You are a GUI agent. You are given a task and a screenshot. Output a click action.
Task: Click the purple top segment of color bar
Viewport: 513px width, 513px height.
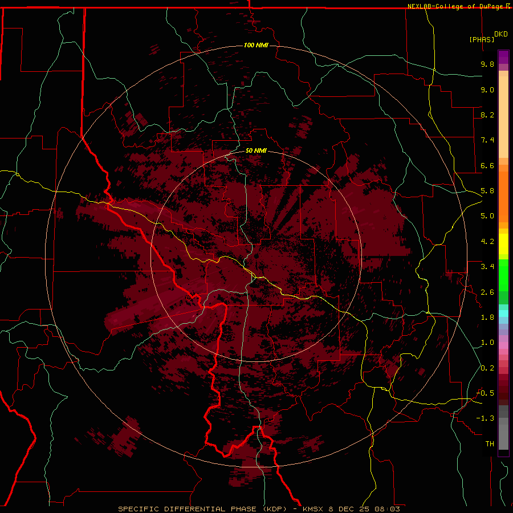pyautogui.click(x=503, y=57)
